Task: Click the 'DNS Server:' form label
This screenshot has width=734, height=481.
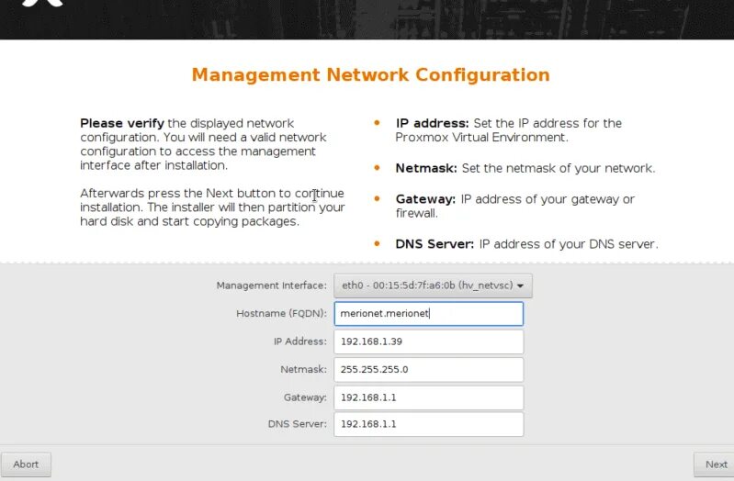Action: (x=298, y=424)
